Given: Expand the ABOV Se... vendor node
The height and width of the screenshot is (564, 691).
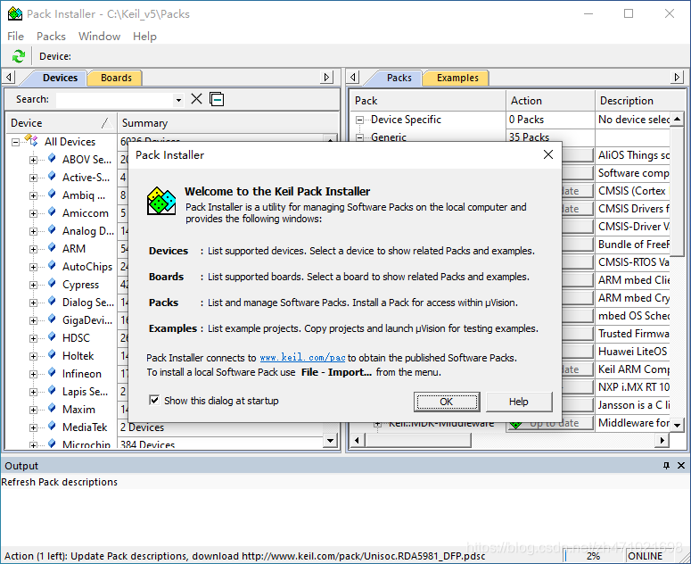Looking at the screenshot, I should [x=34, y=160].
